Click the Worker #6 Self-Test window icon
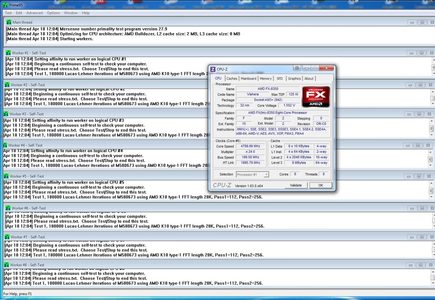This screenshot has height=300, width=435. (8, 208)
